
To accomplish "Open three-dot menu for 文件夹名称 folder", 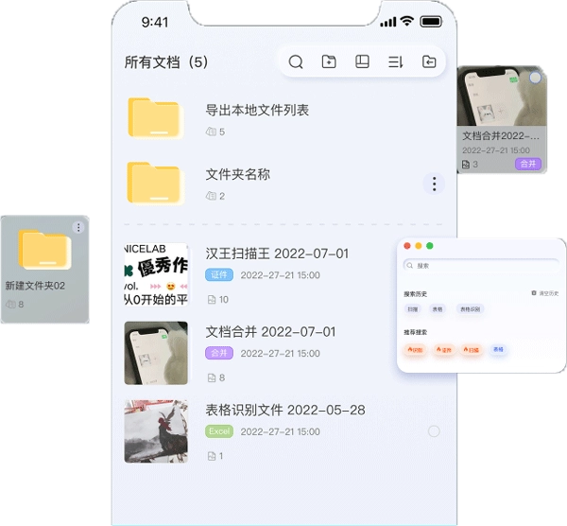I will [x=433, y=184].
